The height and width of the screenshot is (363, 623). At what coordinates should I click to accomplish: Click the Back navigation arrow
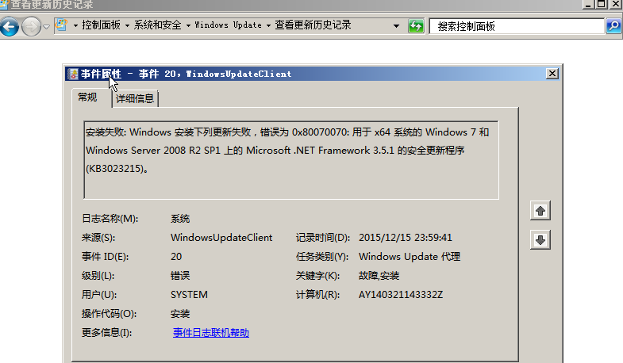point(10,26)
